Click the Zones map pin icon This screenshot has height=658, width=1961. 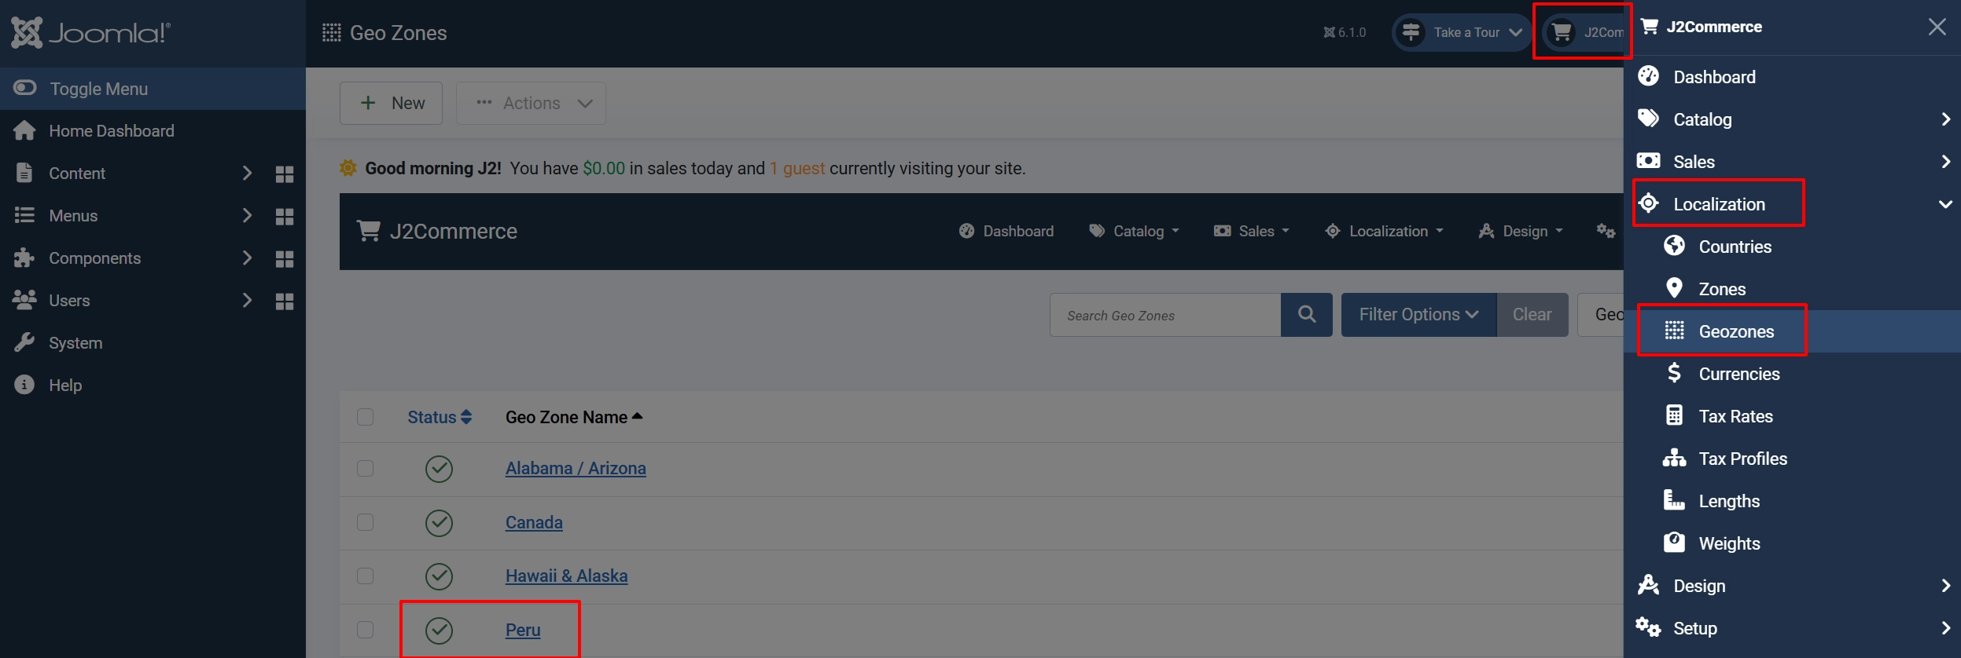coord(1674,288)
